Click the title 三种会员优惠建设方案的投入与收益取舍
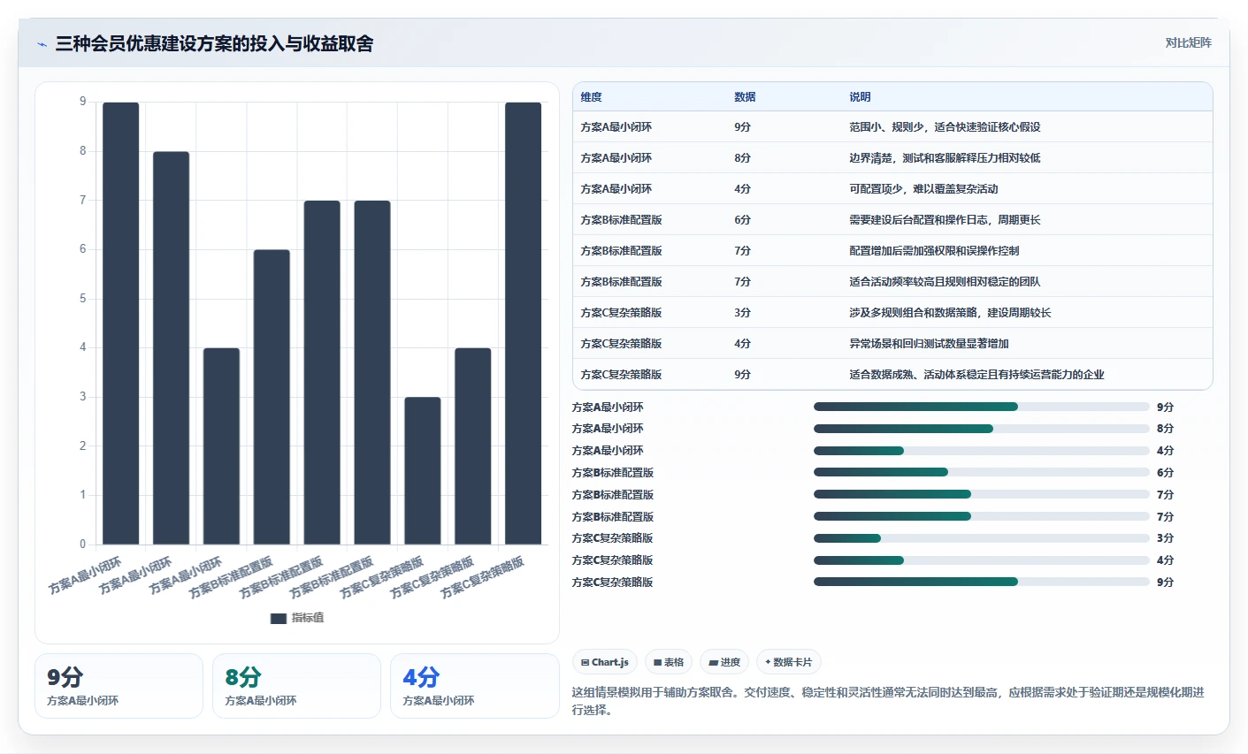Viewport: 1248px width, 754px height. [x=214, y=43]
